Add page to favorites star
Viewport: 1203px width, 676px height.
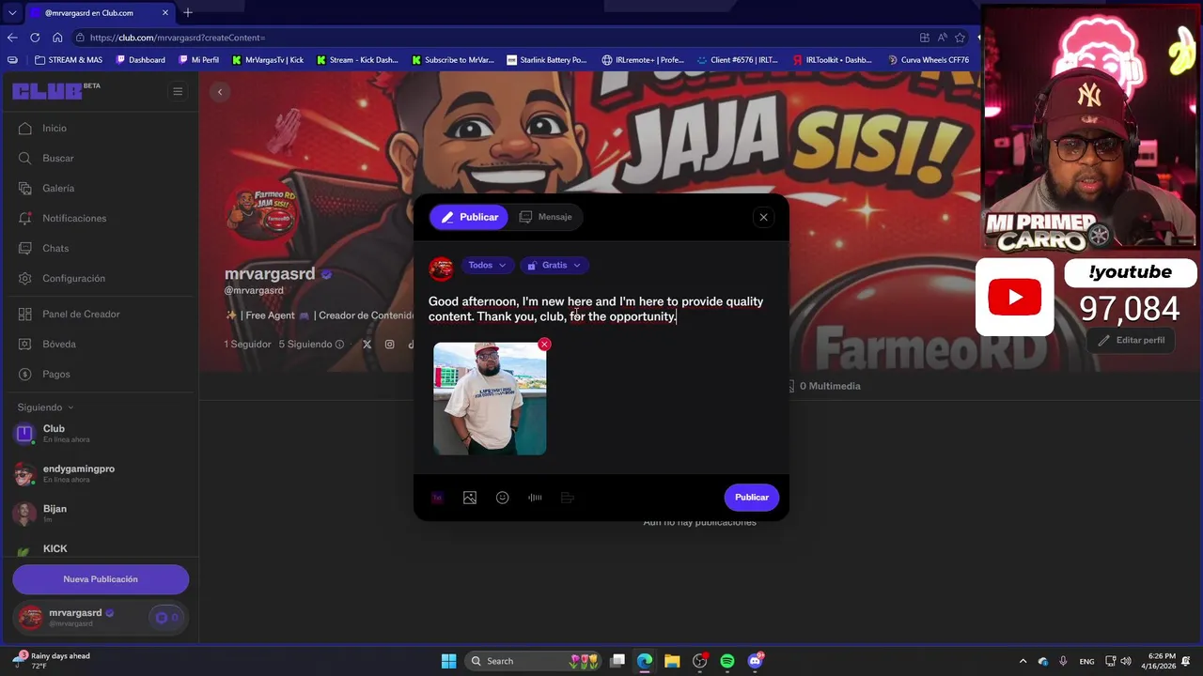[x=960, y=38]
